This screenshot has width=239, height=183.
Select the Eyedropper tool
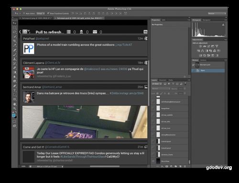coord(14,45)
